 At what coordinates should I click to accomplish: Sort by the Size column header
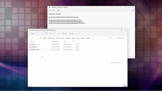click(74, 41)
